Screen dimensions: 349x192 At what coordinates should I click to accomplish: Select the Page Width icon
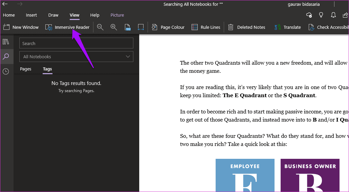[x=141, y=27]
